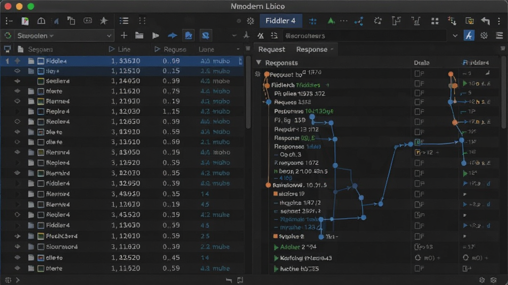The width and height of the screenshot is (508, 285).
Task: Click the pin icon left of search field
Action: coord(247,36)
